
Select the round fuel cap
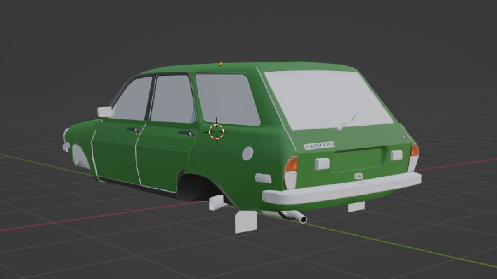click(x=248, y=154)
